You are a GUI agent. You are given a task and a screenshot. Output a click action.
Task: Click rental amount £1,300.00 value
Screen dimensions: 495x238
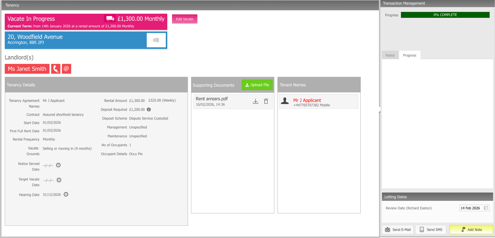(137, 101)
